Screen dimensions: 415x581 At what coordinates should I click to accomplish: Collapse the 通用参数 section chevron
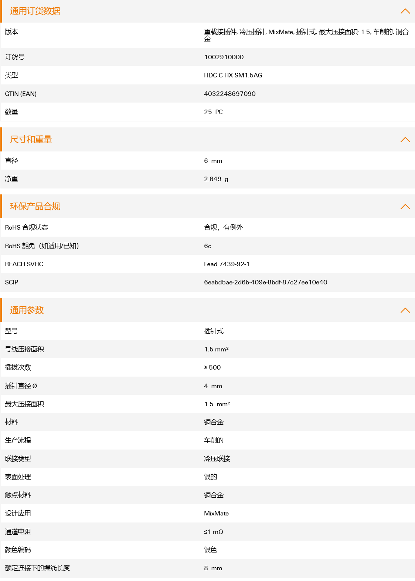[405, 310]
